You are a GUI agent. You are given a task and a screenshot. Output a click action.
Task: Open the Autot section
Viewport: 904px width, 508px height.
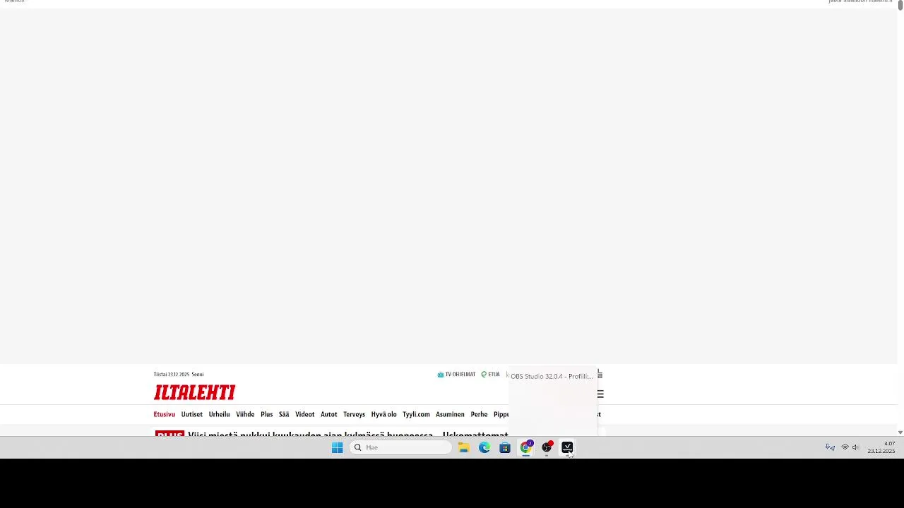point(328,415)
